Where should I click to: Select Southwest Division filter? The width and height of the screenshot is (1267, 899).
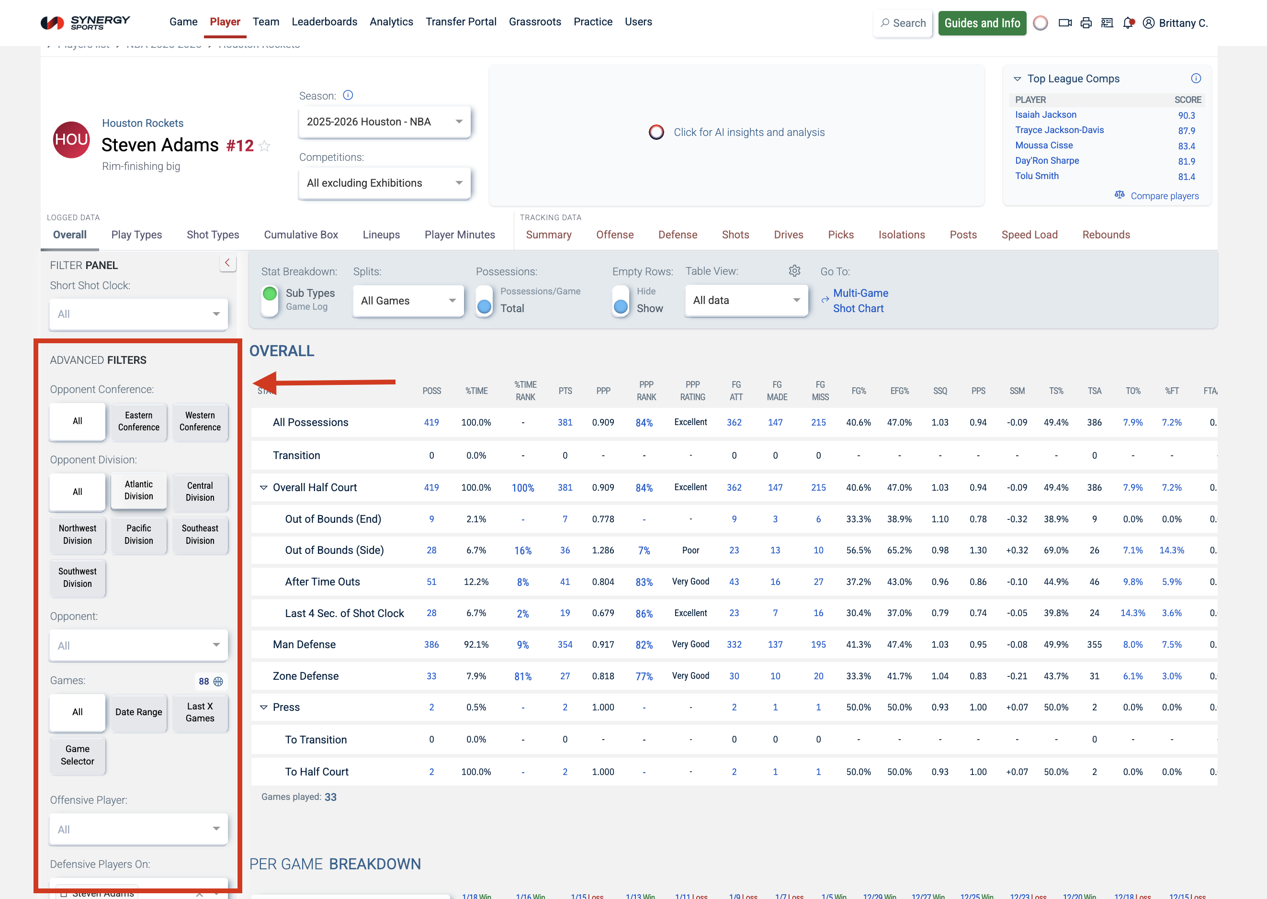click(78, 577)
